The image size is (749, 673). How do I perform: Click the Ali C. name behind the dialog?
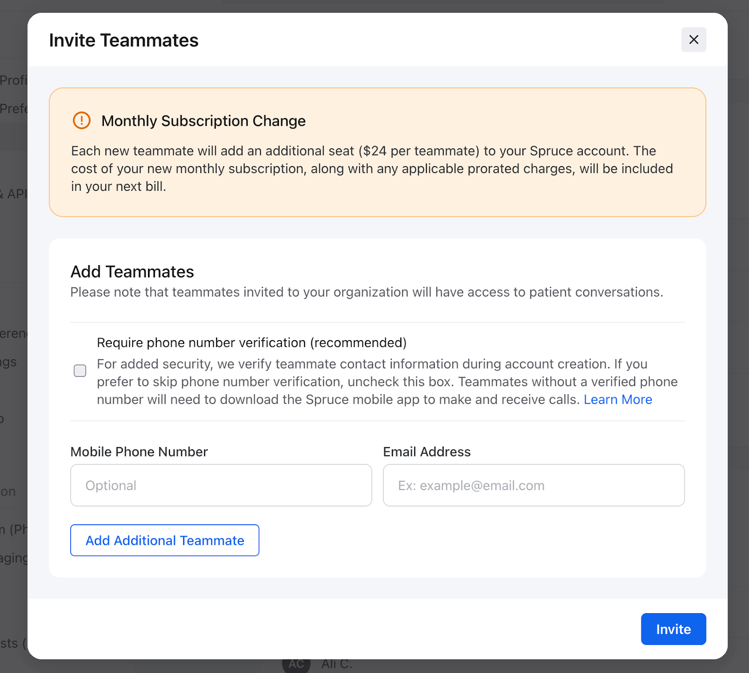337,665
